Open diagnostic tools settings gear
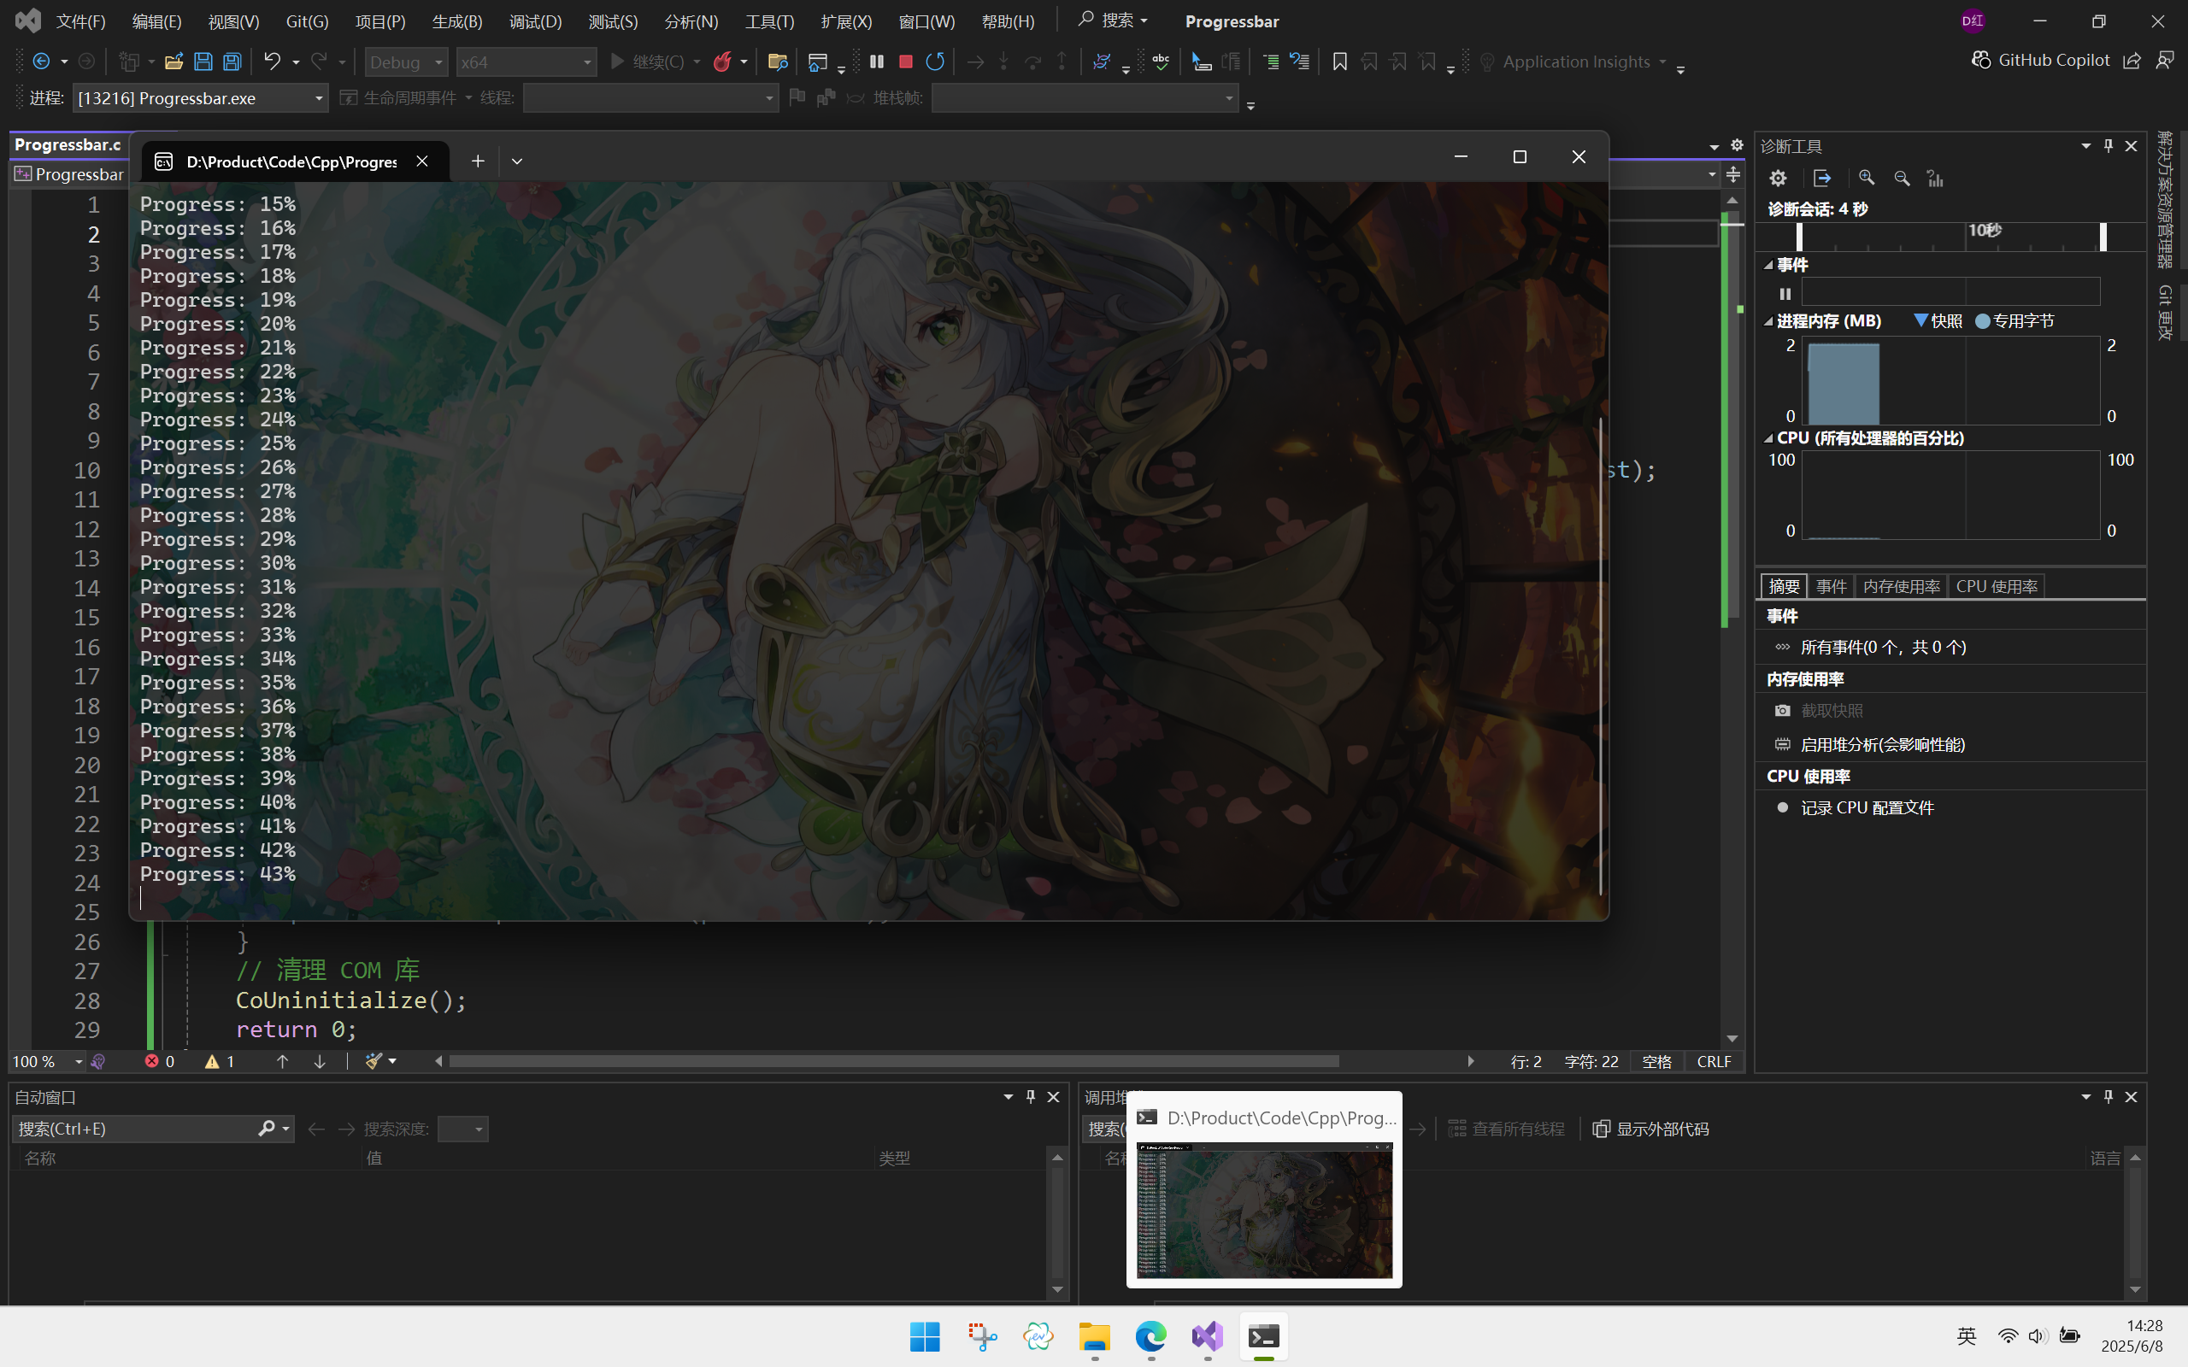The height and width of the screenshot is (1367, 2188). (x=1778, y=178)
